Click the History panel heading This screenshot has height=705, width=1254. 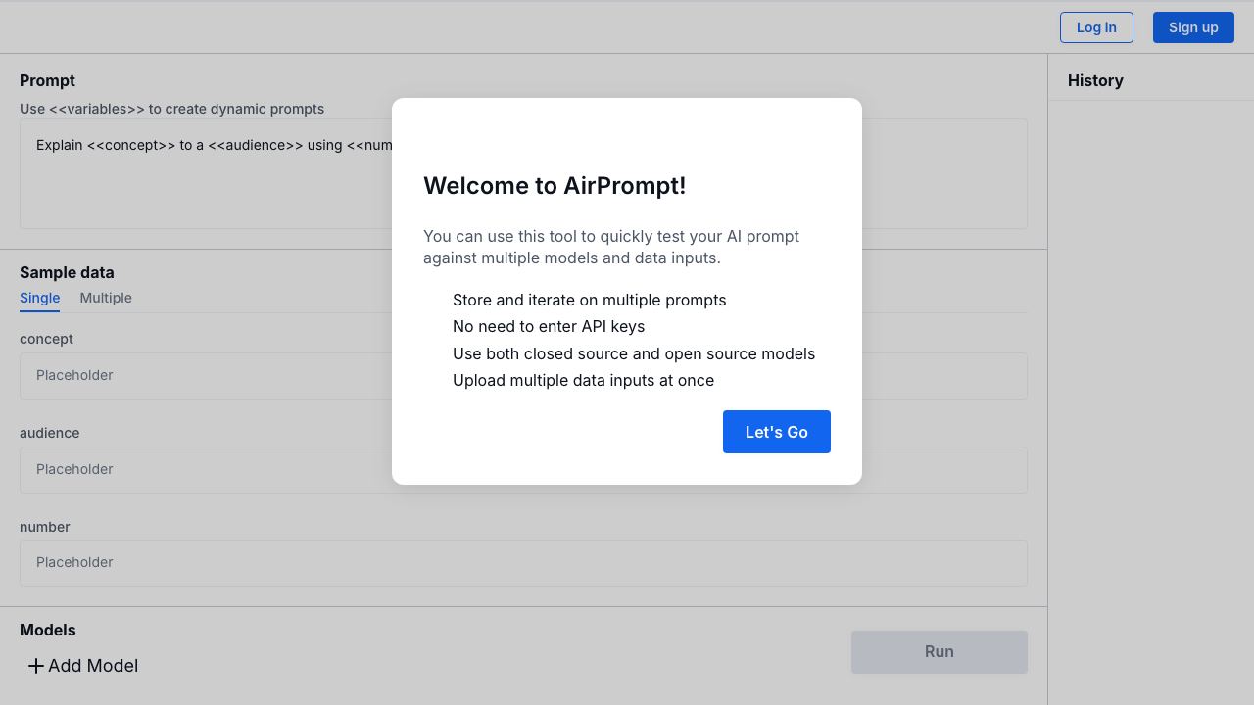point(1095,80)
